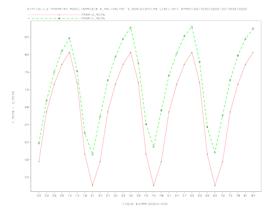Click the x-axis tick label 69
Image resolution: width=276 pixels, height=213 pixels.
(x=215, y=196)
